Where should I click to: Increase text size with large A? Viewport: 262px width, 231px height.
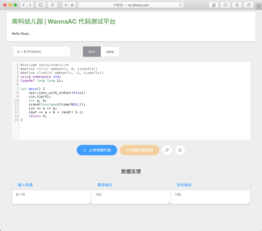pos(72,5)
